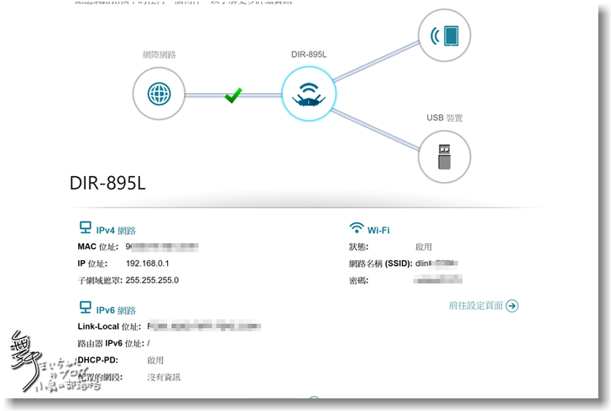Screen dimensions: 611x411
Task: Click the arrow icon beside 前往設定頁面
Action: 512,306
